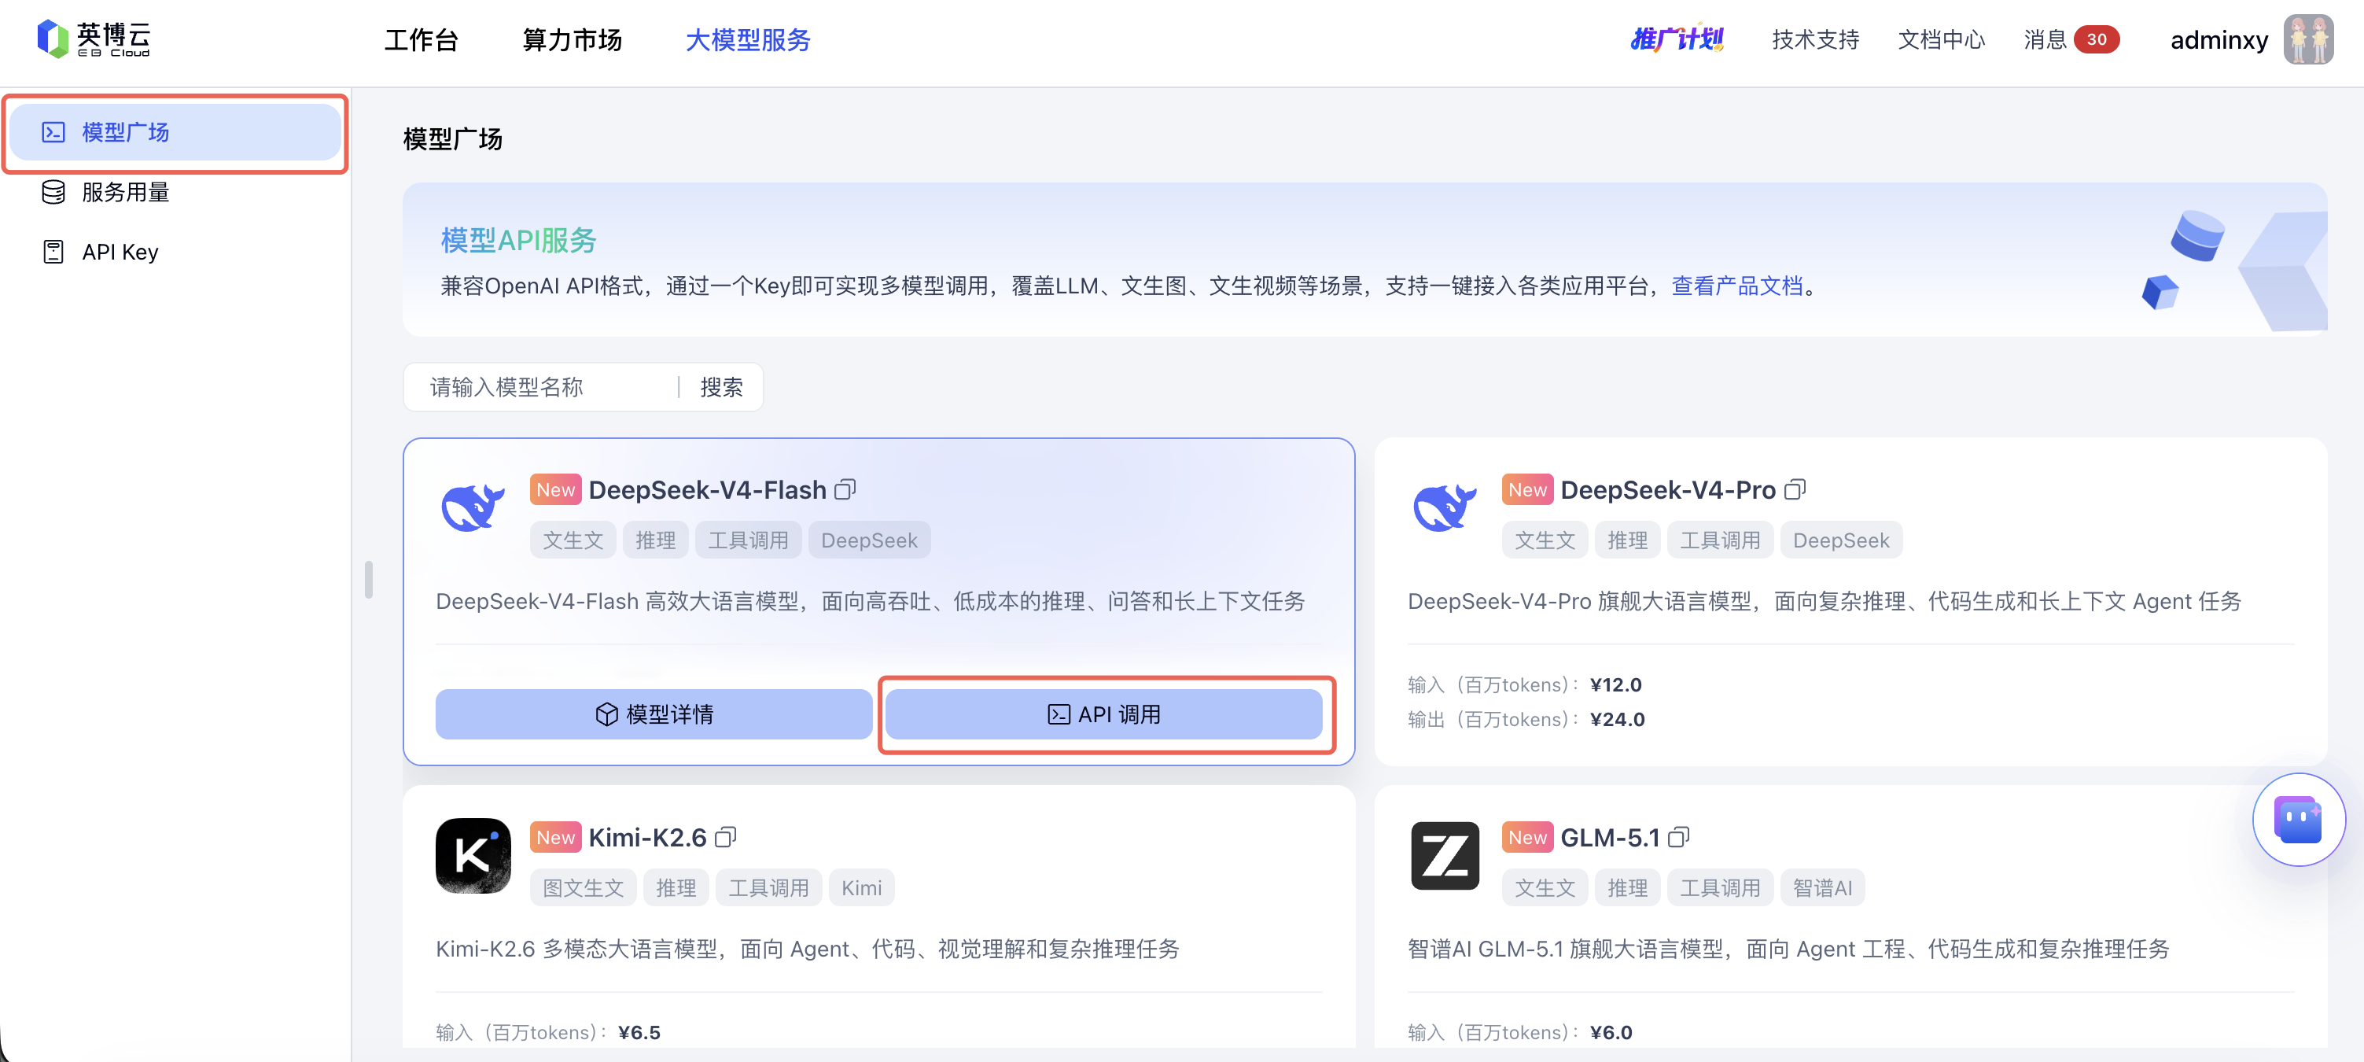Click the 推理 tag on DeepSeek-V4-Flash
The image size is (2364, 1062).
tap(655, 540)
